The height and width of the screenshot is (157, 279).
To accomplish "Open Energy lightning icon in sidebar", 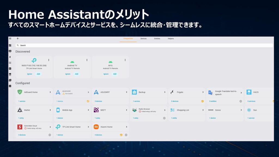I will pyautogui.click(x=10, y=57).
